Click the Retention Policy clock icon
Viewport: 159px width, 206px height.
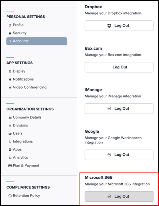10,196
